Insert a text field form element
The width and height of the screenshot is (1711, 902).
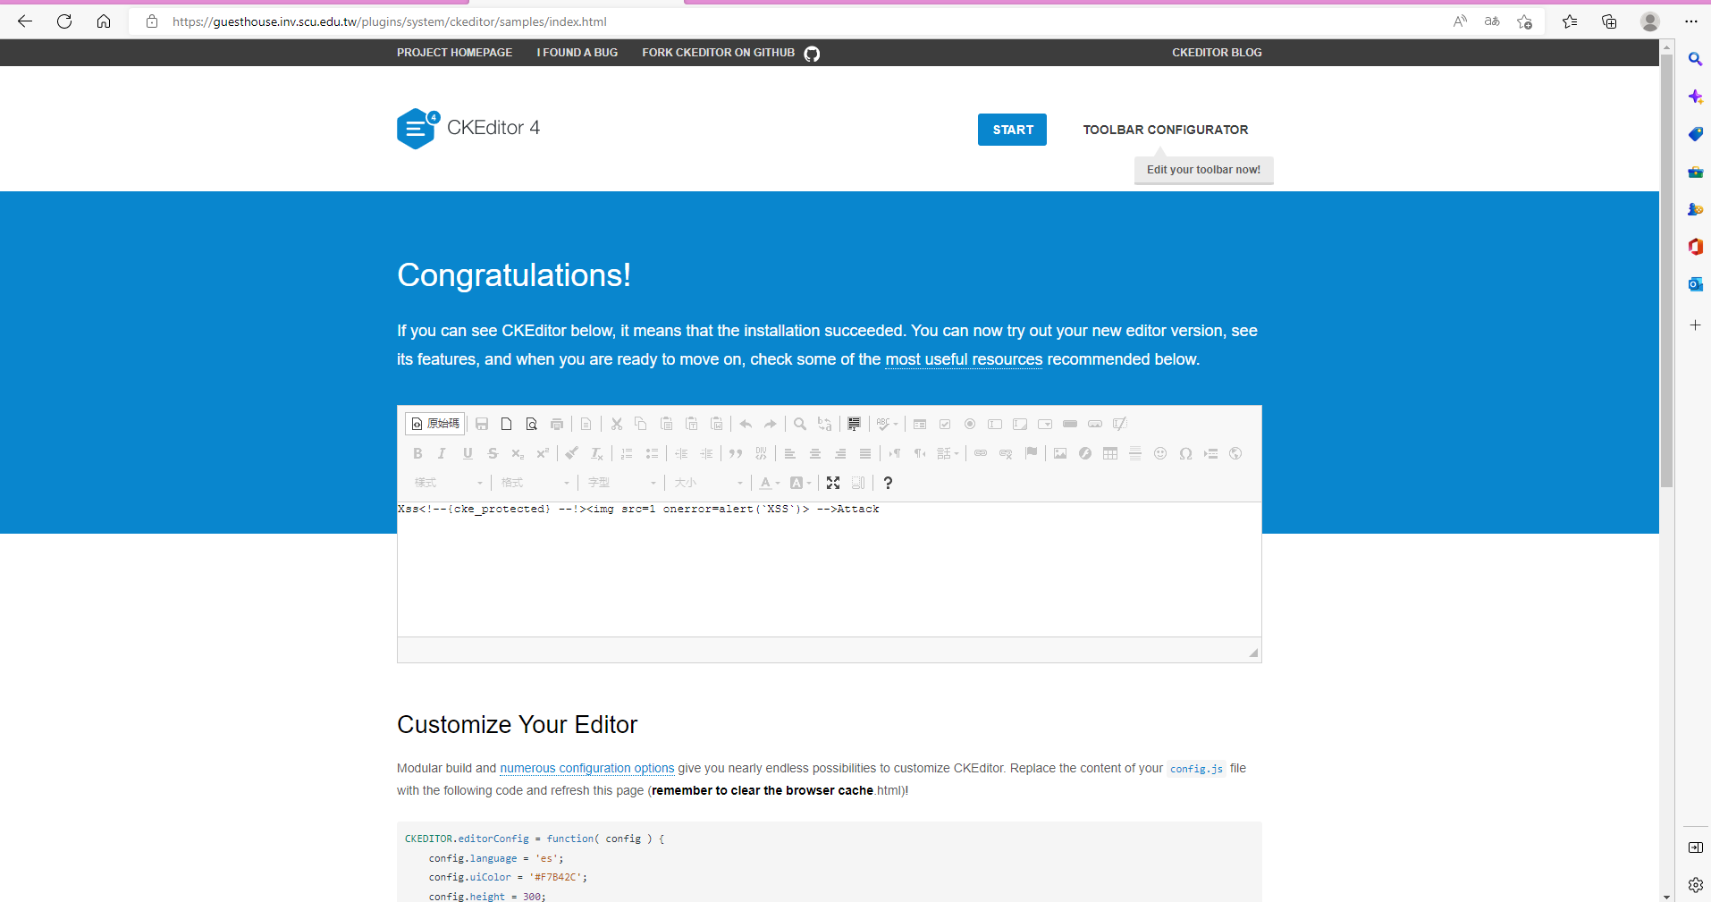[x=995, y=424]
